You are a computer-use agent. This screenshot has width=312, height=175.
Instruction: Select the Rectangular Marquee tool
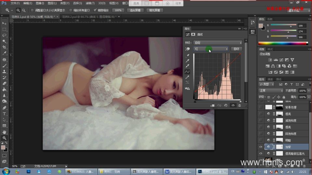(x=4, y=29)
